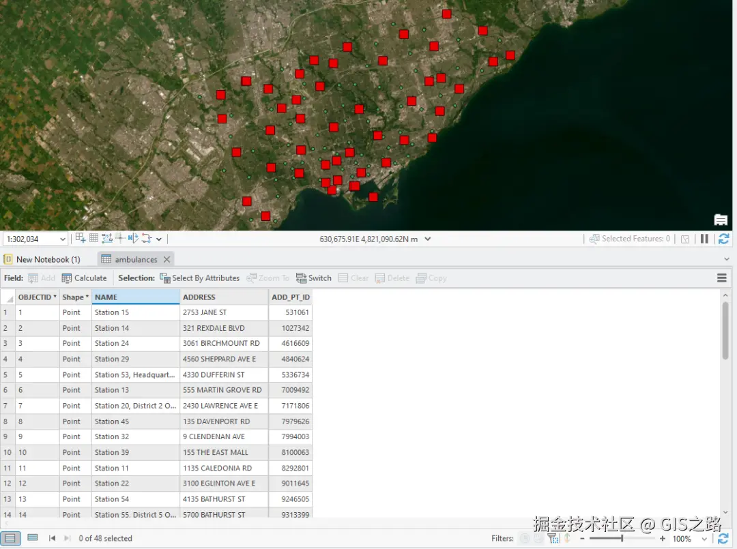Click the ADDRESS column header
Screen dimensions: 737x549
225,297
